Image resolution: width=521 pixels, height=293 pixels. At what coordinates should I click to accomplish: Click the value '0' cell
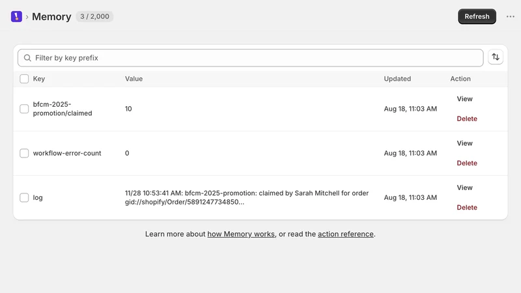[127, 153]
